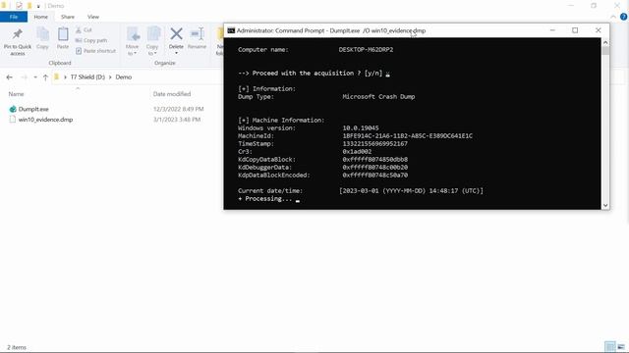Viewport: 629px width, 353px height.
Task: Click Command Prompt title bar icon
Action: [x=231, y=30]
